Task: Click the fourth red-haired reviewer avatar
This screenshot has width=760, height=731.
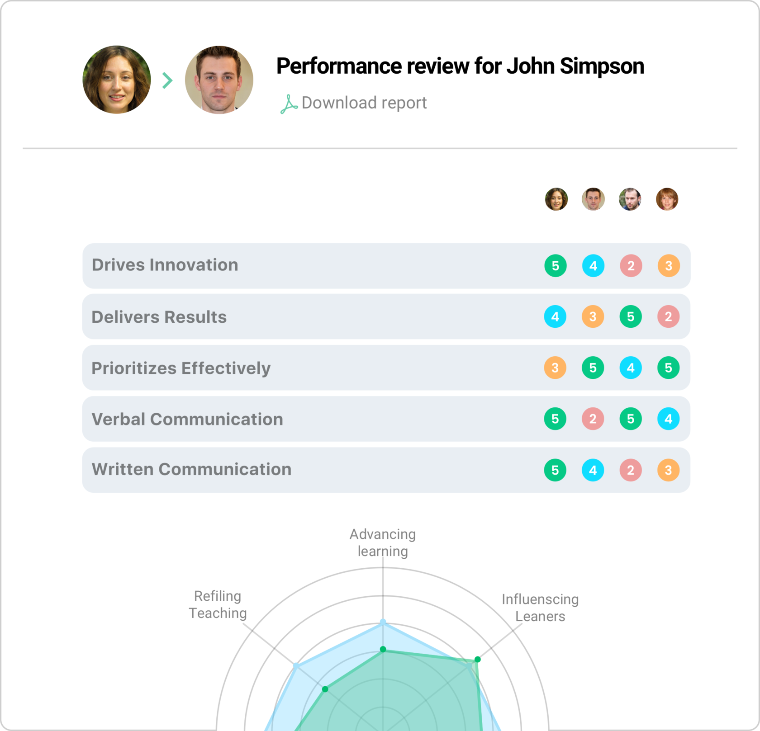Action: 667,199
